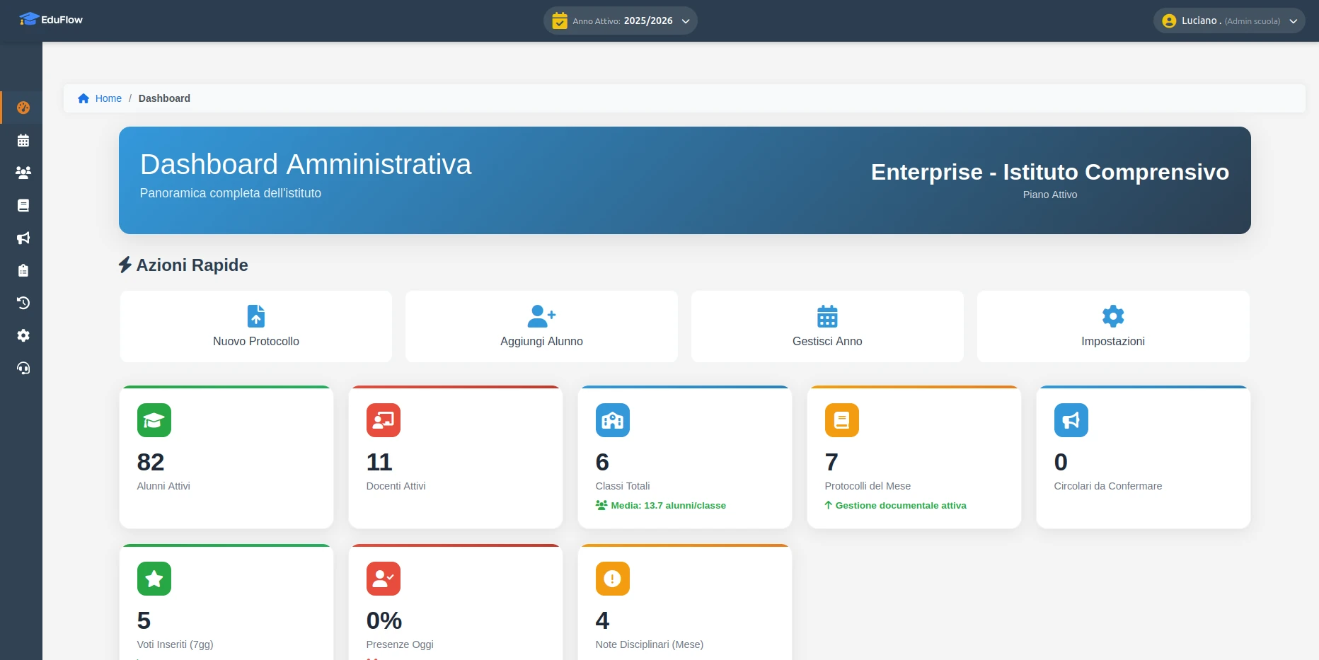Click the green star Voti Inseriti icon
This screenshot has width=1319, height=660.
(154, 579)
